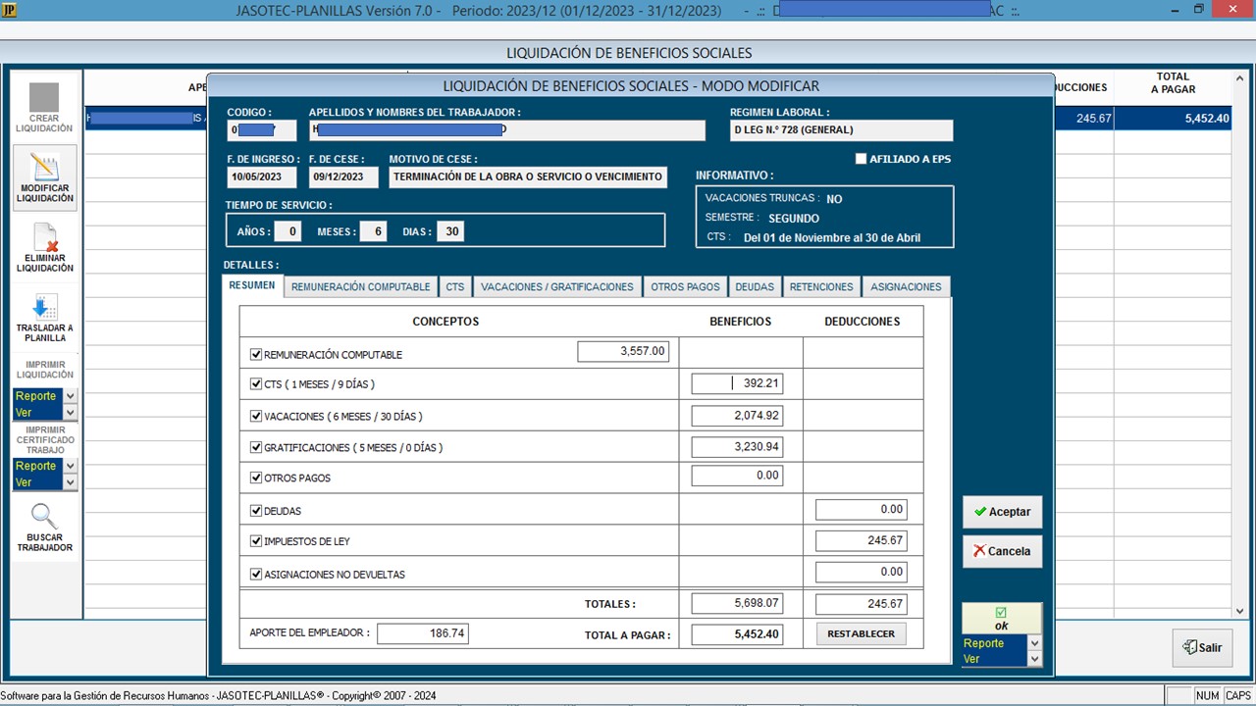1256x706 pixels.
Task: Uncheck Remuneración Computable checkbox
Action: pyautogui.click(x=256, y=355)
